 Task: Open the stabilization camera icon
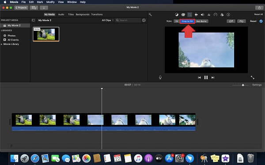[196, 15]
